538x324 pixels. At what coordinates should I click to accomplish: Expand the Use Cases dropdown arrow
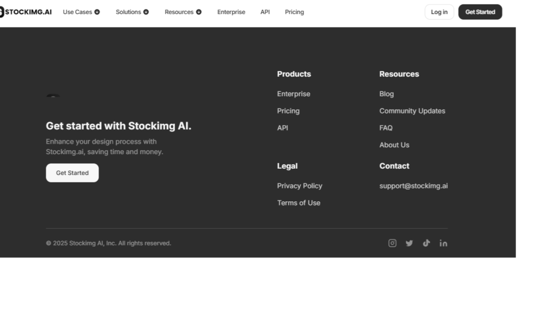[x=97, y=12]
